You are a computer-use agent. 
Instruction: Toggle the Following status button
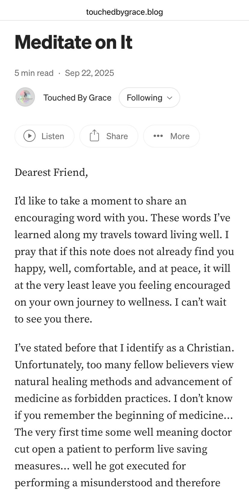coord(144,98)
